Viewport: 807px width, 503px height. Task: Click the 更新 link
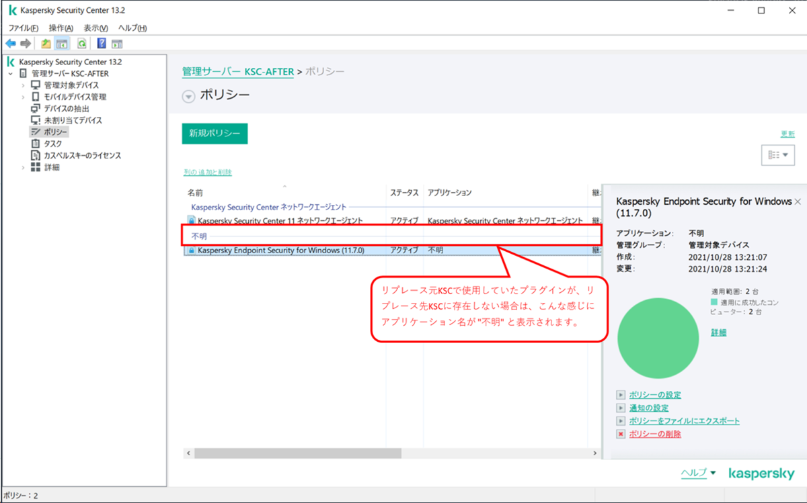[x=787, y=134]
